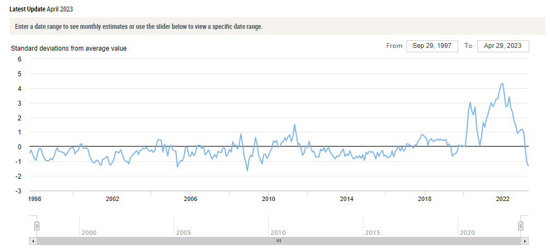Screen dimensions: 550x250
Task: Click the scrollbar right arrow
Action: point(525,241)
